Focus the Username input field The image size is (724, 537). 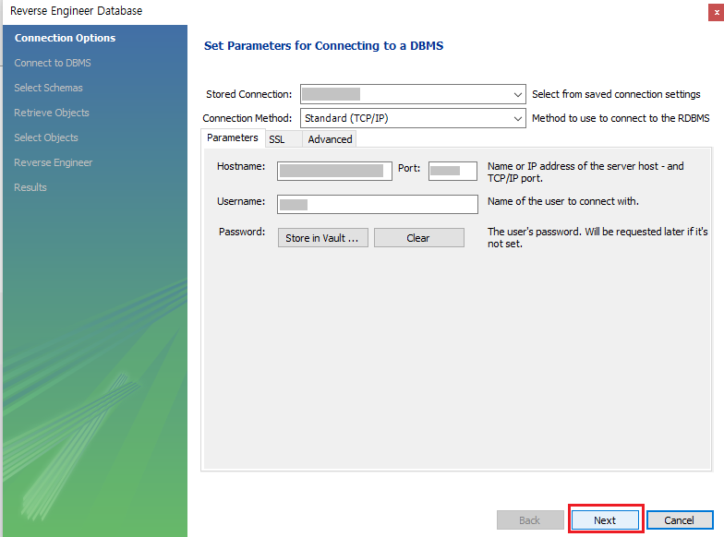(377, 204)
